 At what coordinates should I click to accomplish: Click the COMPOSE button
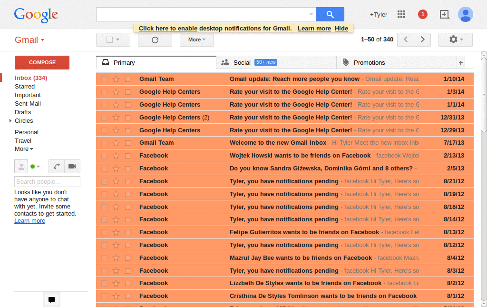[x=42, y=62]
